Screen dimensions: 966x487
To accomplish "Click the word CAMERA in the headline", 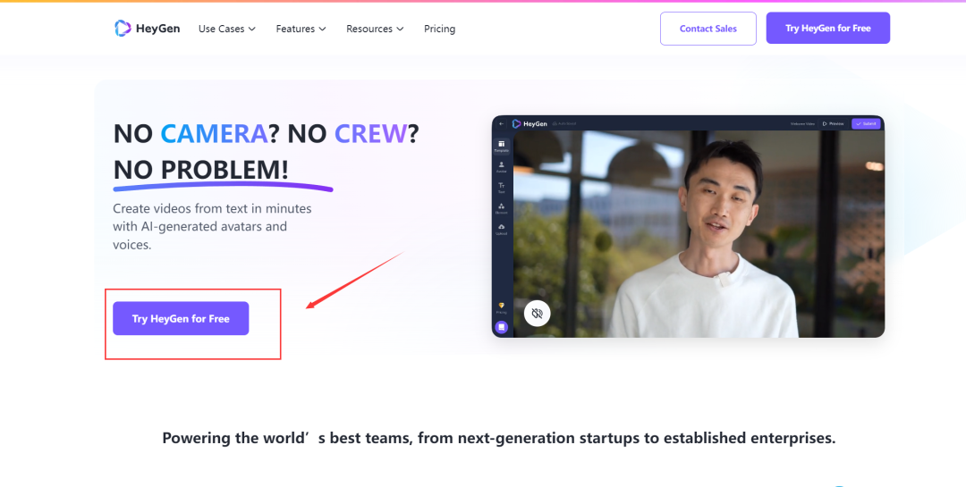I will tap(214, 133).
